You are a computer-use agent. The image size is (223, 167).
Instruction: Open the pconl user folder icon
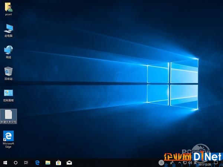pos(9,9)
